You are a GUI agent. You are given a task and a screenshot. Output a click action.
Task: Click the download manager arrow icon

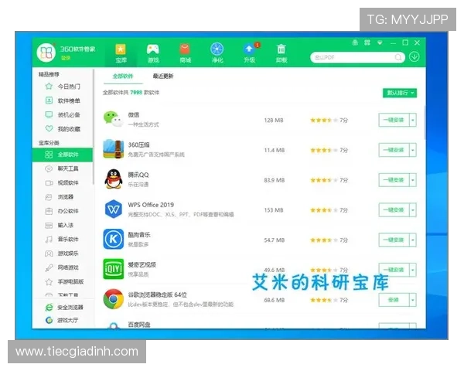coord(414,56)
